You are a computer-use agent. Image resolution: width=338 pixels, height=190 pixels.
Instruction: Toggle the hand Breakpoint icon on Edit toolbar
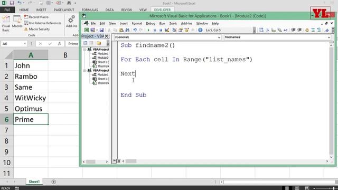tap(307, 30)
